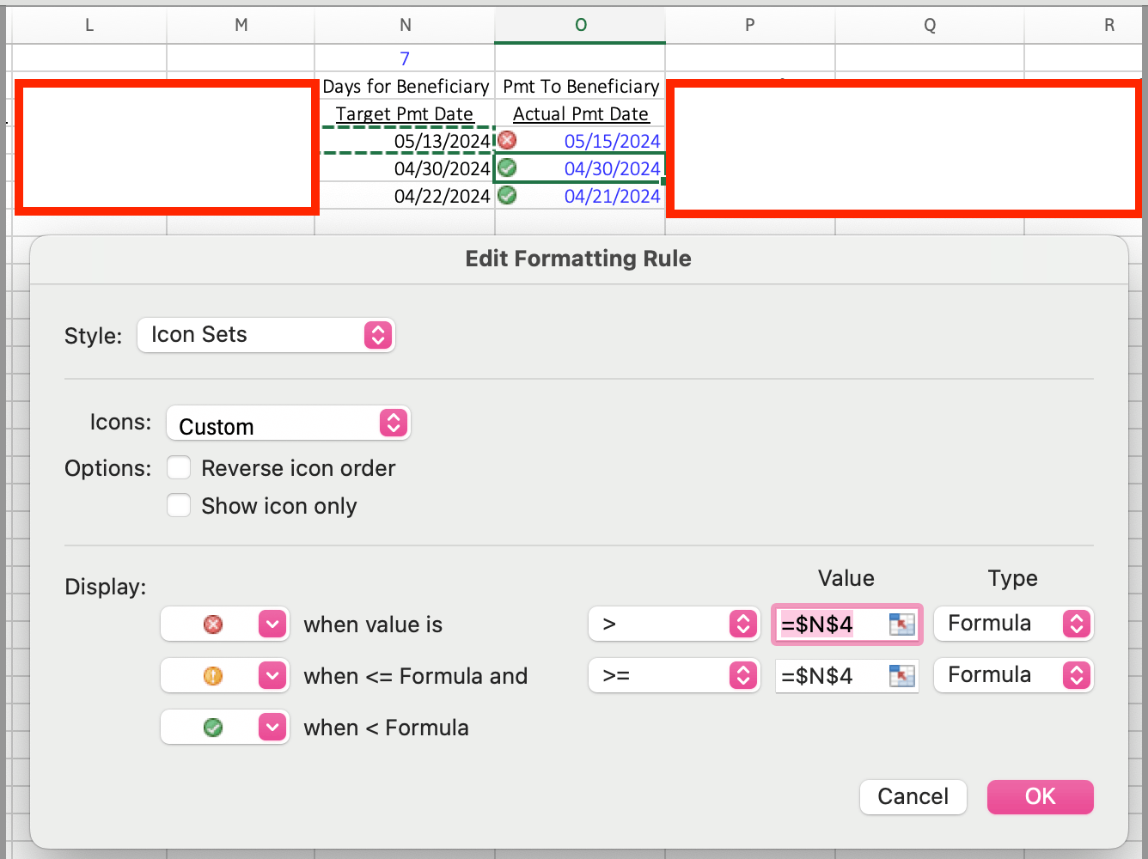Select the column O header
The width and height of the screenshot is (1148, 859).
click(581, 25)
